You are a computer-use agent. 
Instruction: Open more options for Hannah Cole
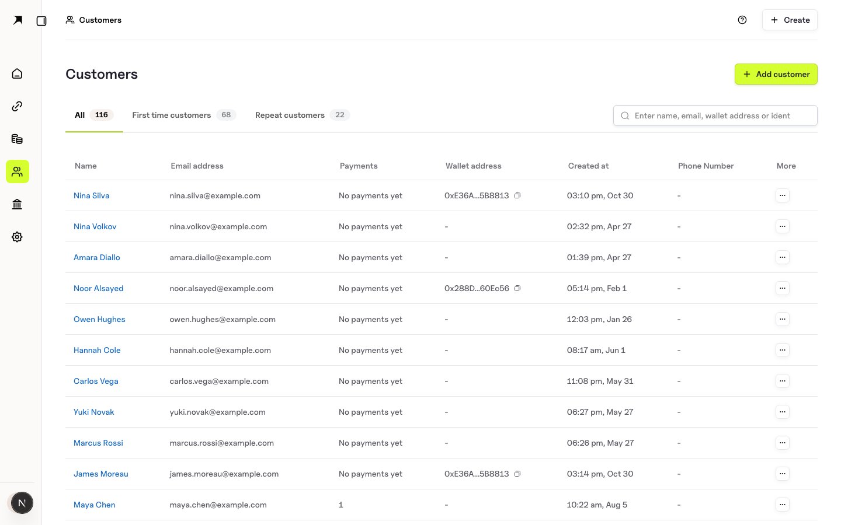click(783, 350)
